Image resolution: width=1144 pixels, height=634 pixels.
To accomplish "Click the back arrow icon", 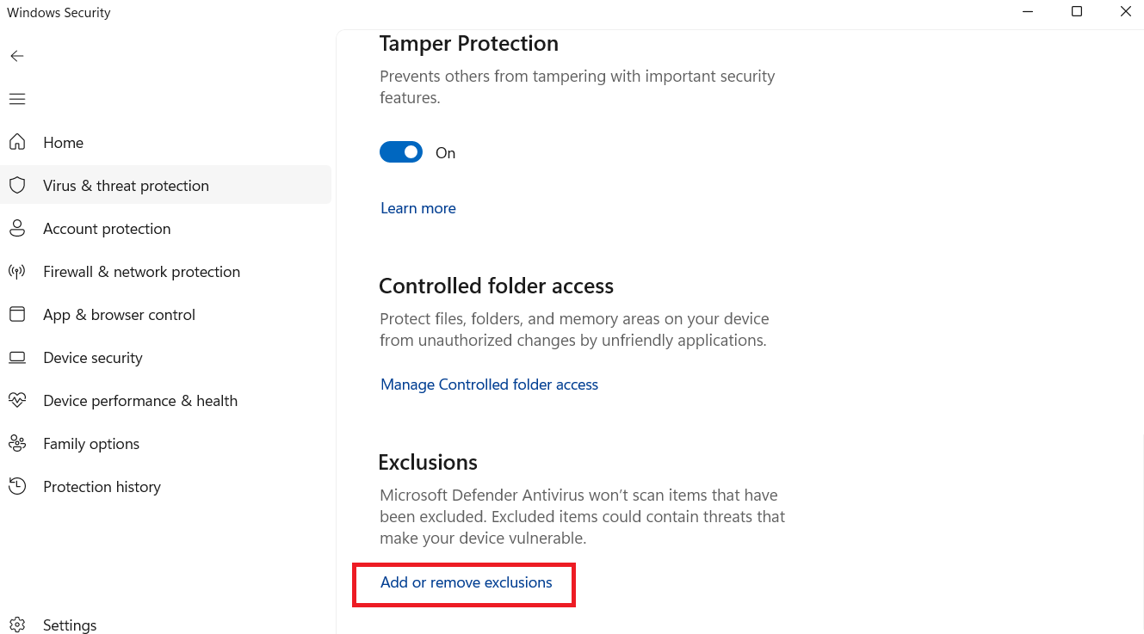I will coord(17,56).
